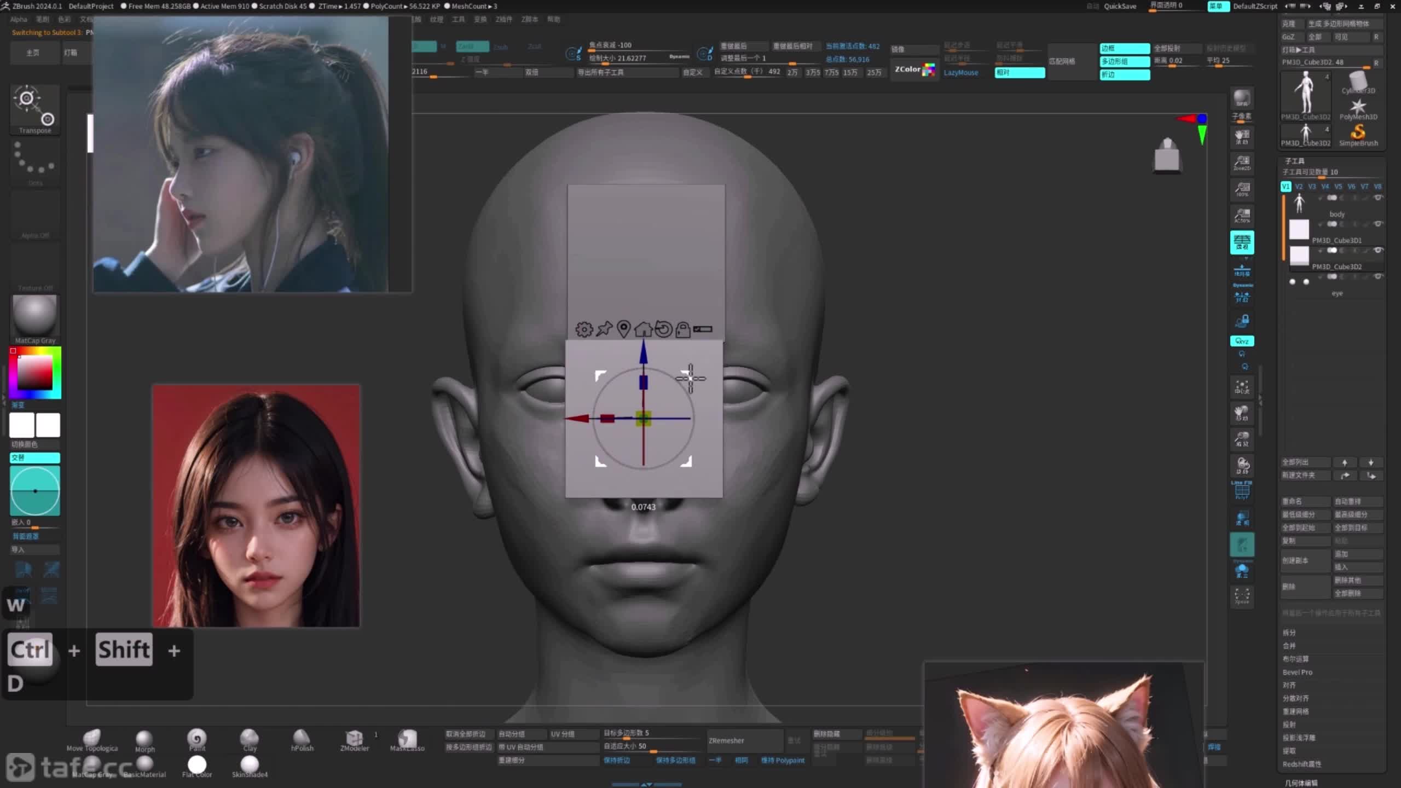1401x788 pixels.
Task: Expand the 重建网格 section
Action: [x=1295, y=711]
